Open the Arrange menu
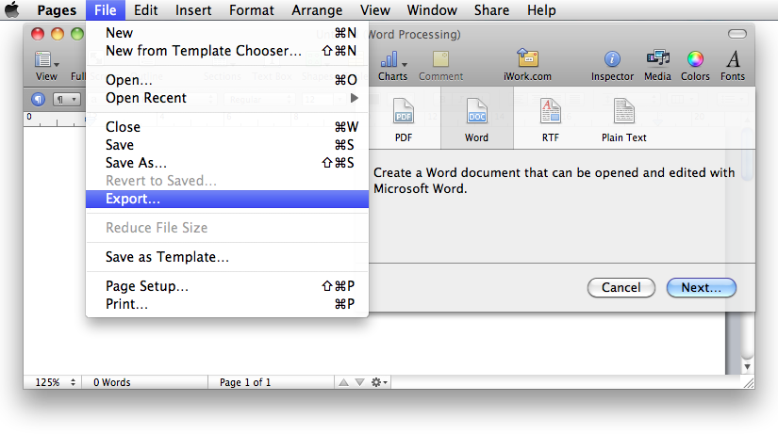Viewport: 778px width, 434px height. pyautogui.click(x=317, y=10)
